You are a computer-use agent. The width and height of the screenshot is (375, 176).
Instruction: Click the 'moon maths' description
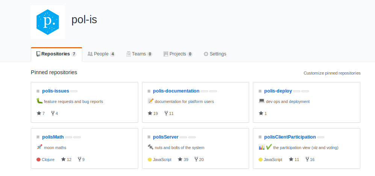click(55, 148)
